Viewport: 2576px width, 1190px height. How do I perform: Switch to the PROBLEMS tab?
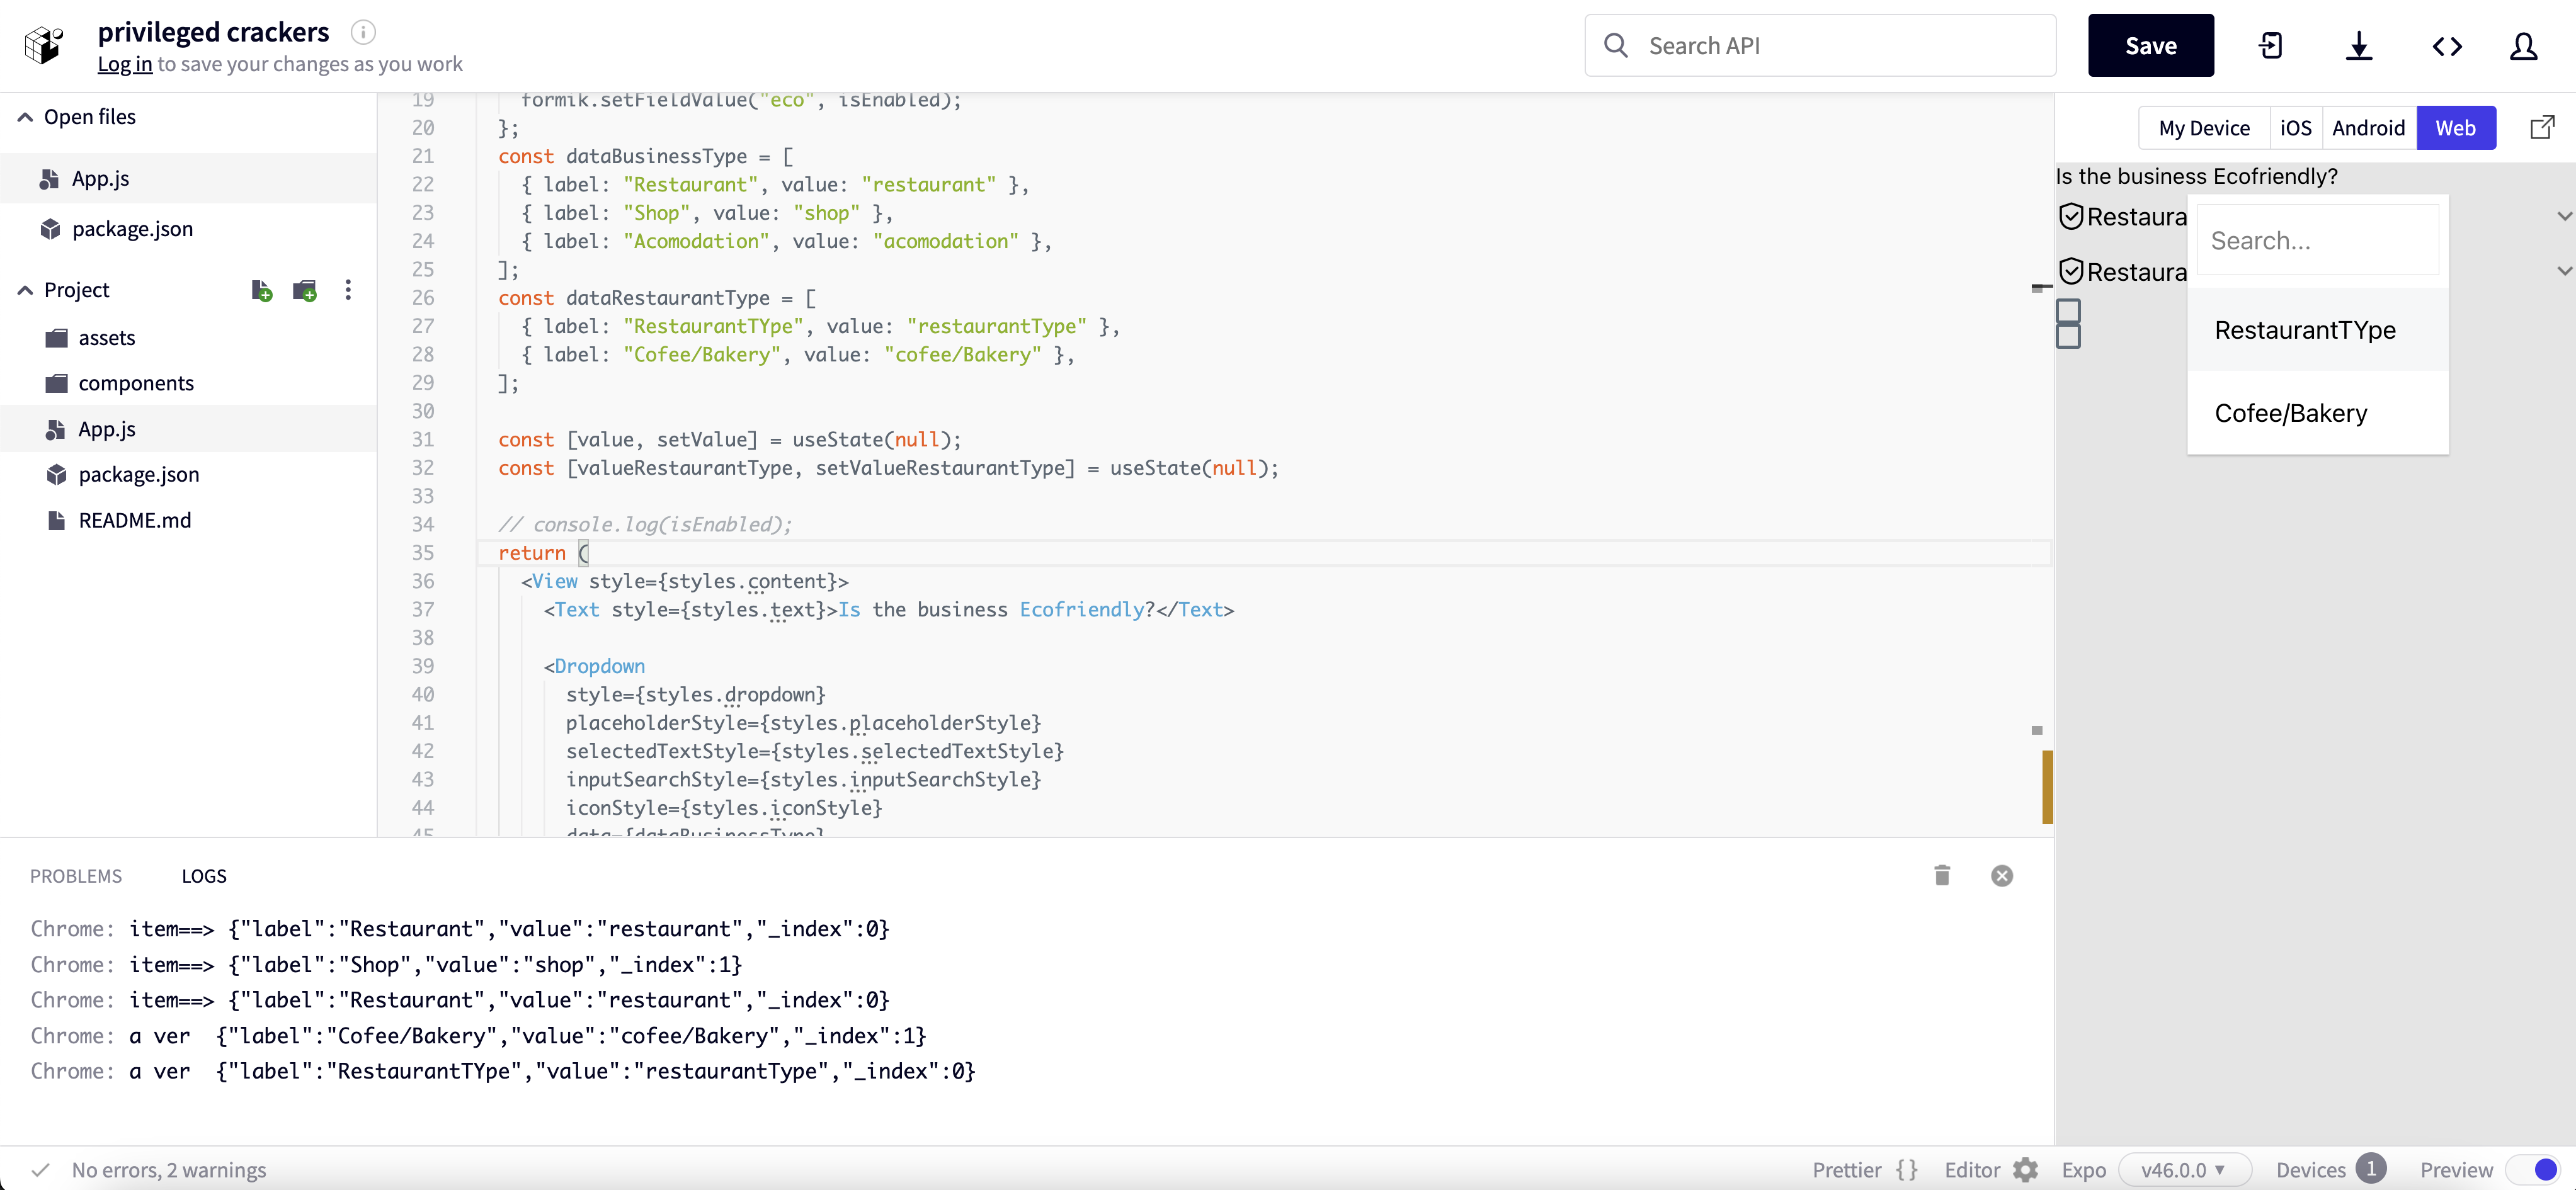[x=76, y=876]
